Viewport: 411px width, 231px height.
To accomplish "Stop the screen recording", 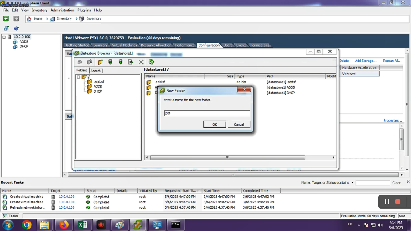I will point(398,202).
